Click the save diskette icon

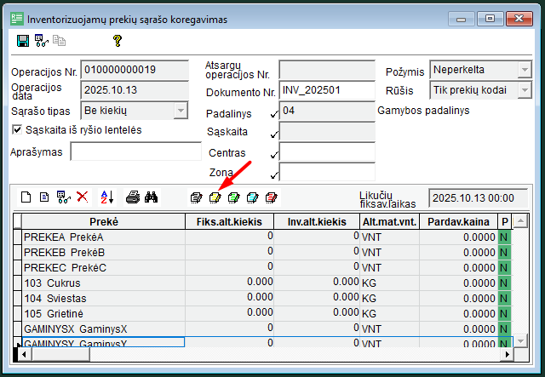click(23, 41)
